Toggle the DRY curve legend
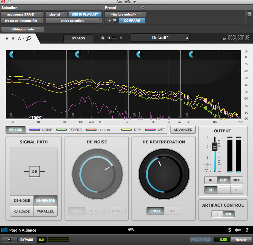Viewport: 253px width, 245px height. point(131,130)
